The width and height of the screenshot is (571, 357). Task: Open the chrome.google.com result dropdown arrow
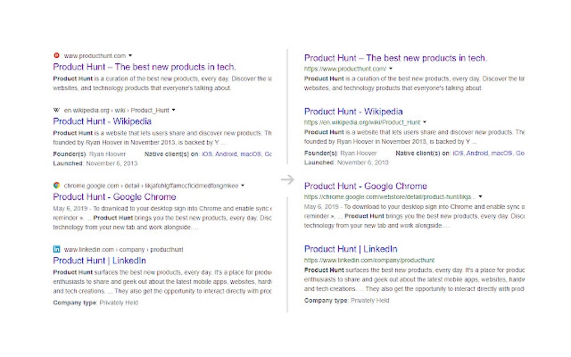click(x=243, y=185)
